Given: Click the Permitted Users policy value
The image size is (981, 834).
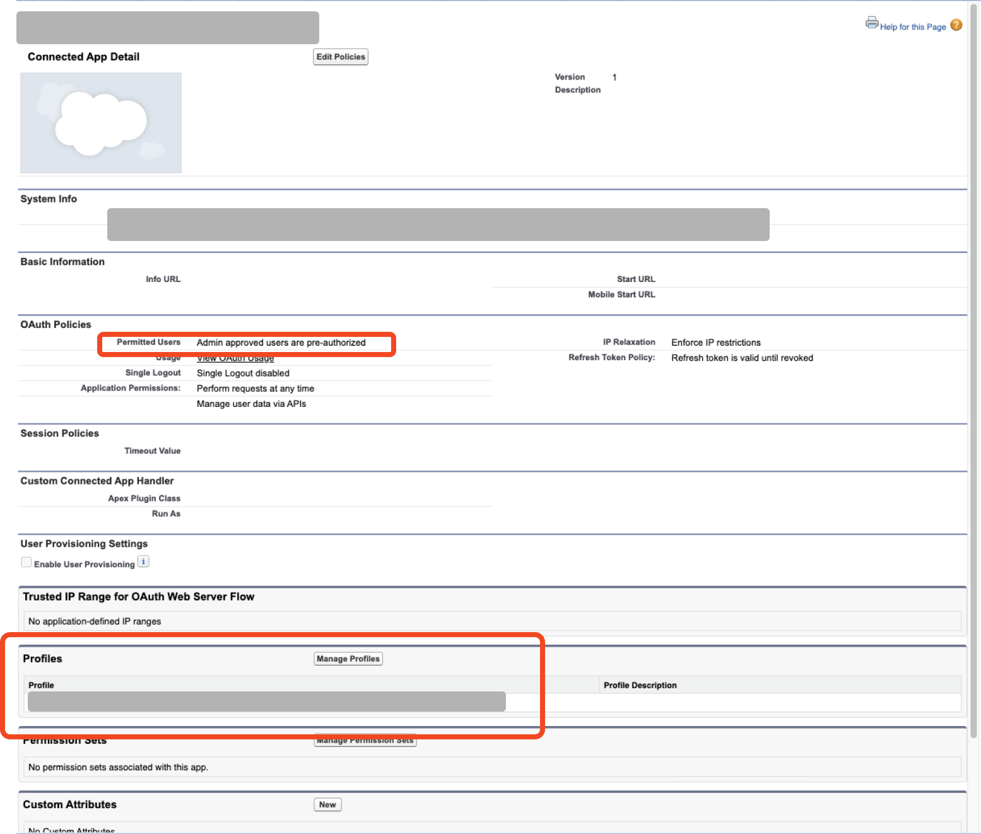Looking at the screenshot, I should [x=281, y=343].
